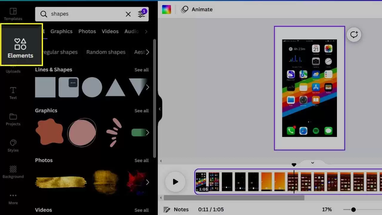Image resolution: width=382 pixels, height=215 pixels.
Task: Switch to the Videos tab
Action: pos(110,31)
